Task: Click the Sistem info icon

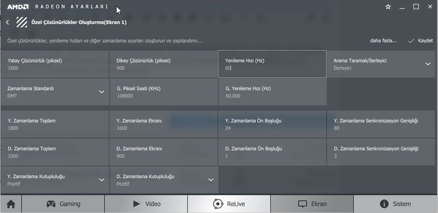Action: 384,204
